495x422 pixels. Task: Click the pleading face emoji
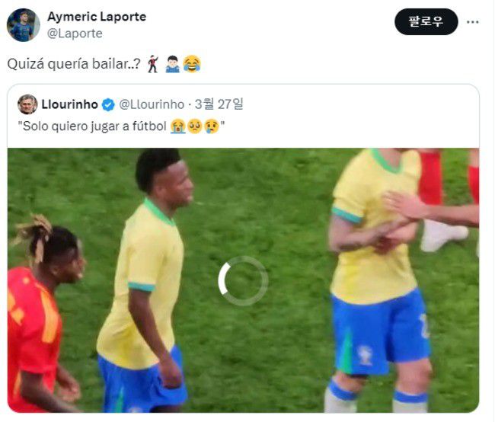195,126
